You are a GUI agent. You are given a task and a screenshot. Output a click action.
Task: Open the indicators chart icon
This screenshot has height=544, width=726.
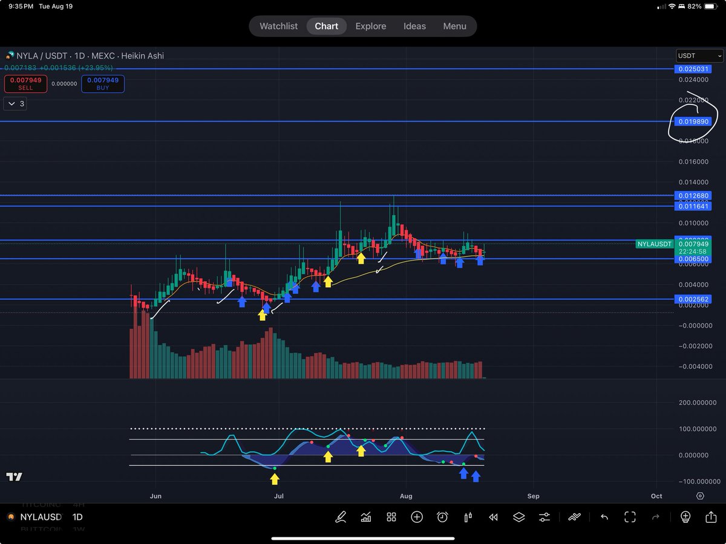[x=366, y=517]
